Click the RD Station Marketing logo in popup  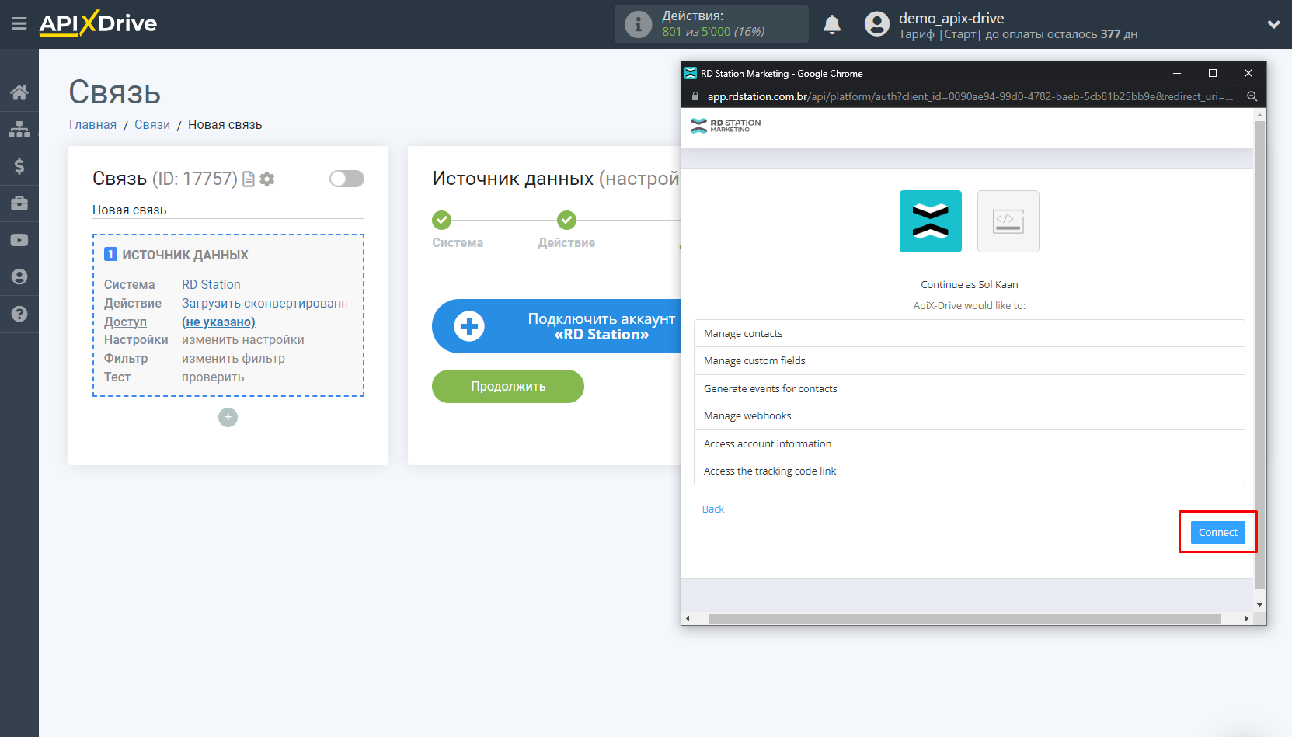726,126
